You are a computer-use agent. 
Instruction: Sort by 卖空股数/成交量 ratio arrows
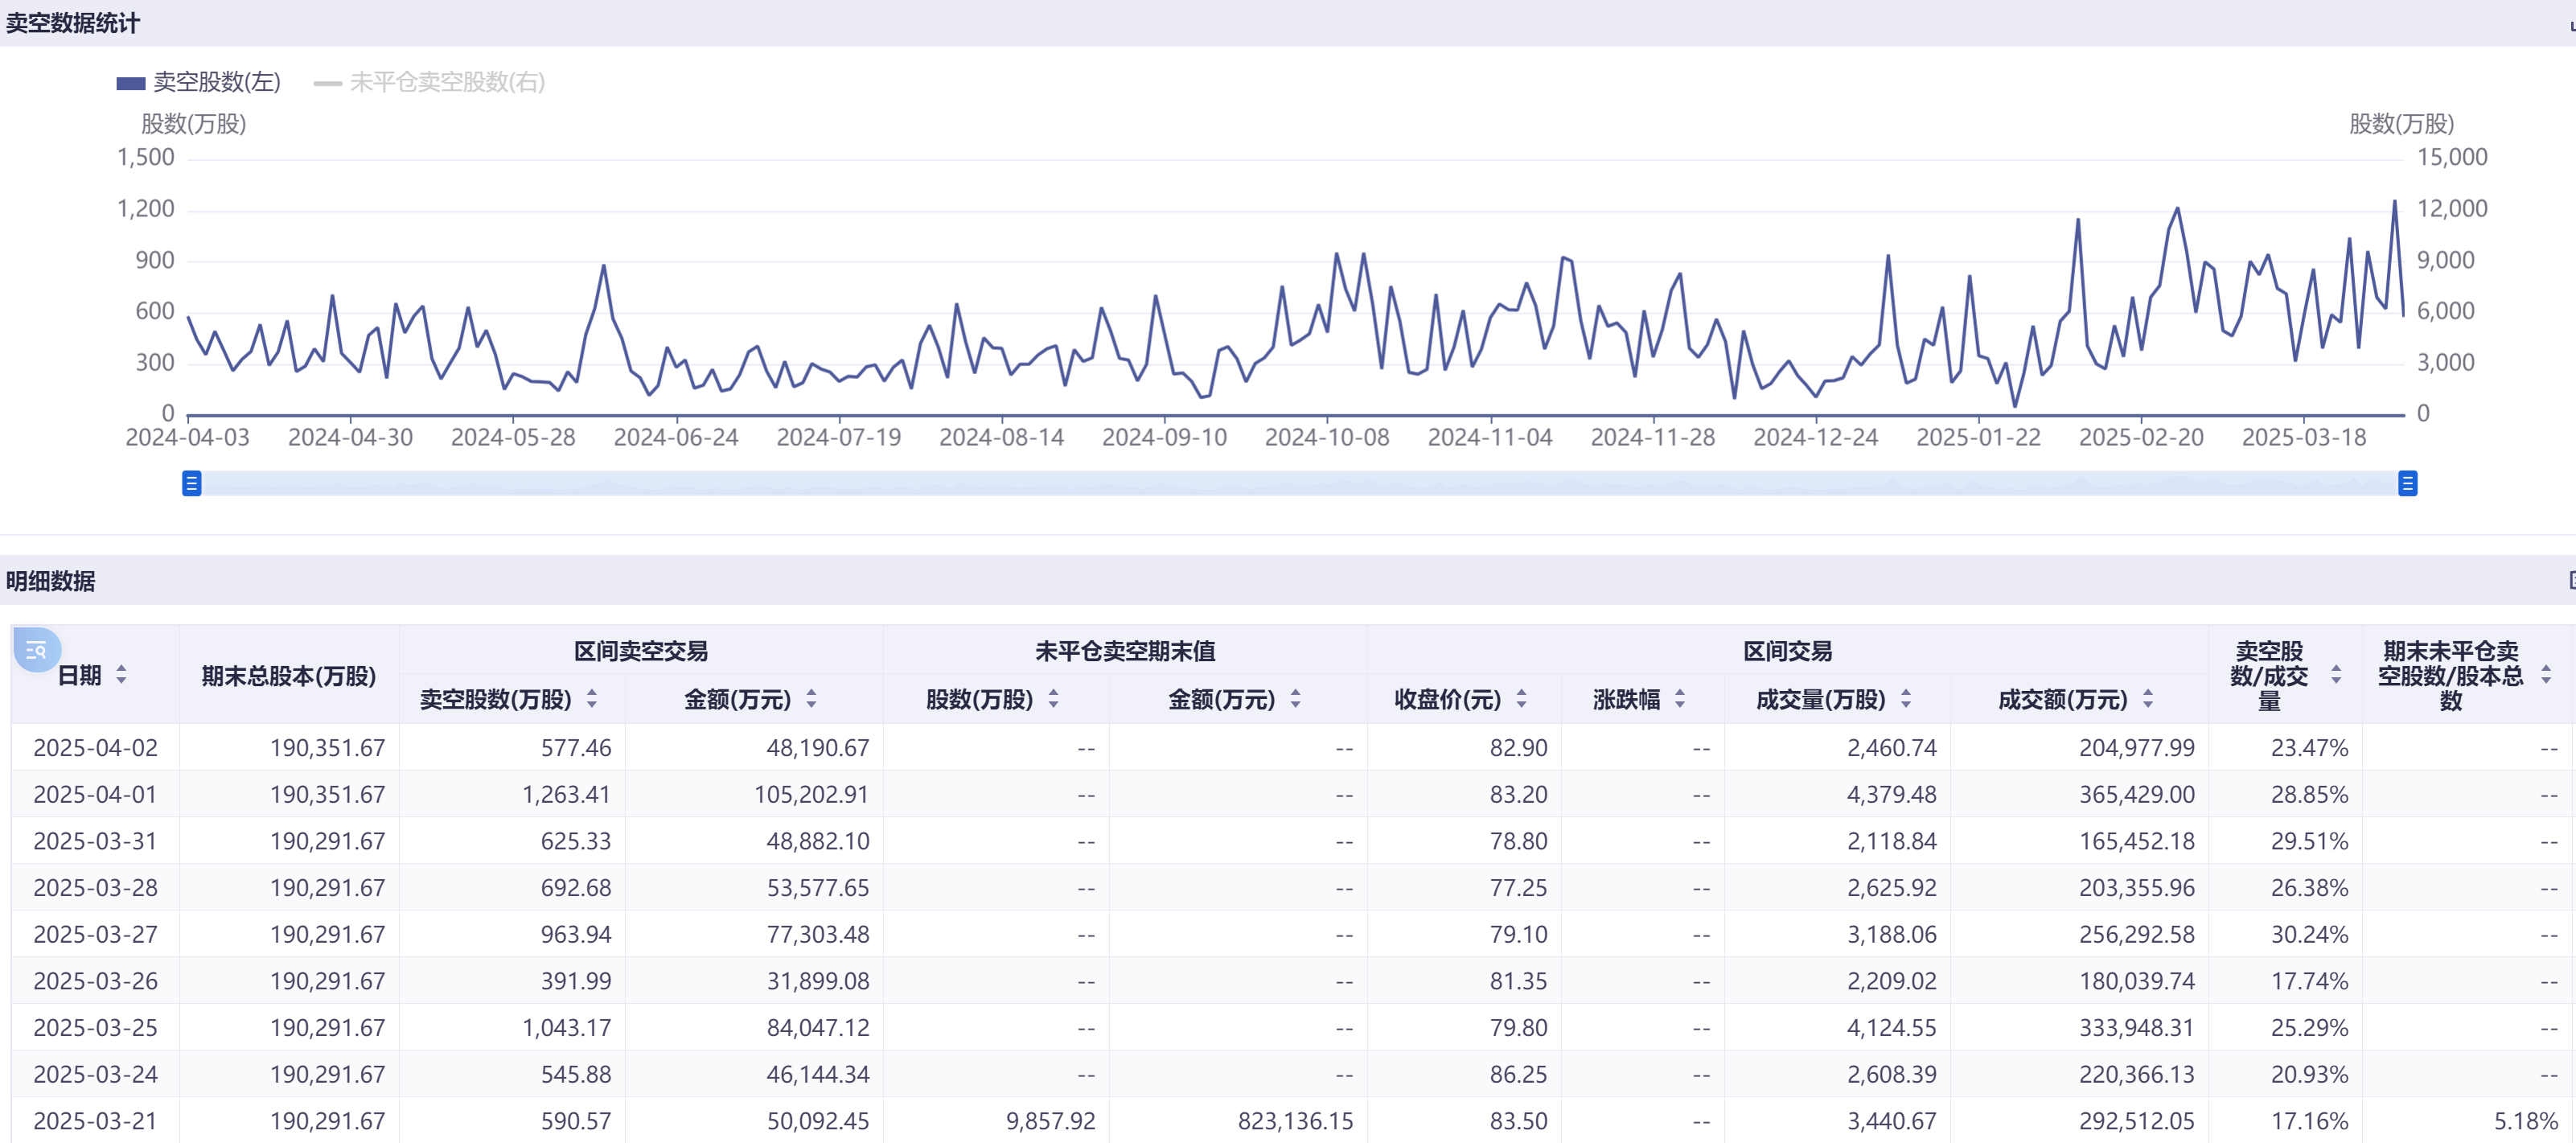coord(2336,675)
